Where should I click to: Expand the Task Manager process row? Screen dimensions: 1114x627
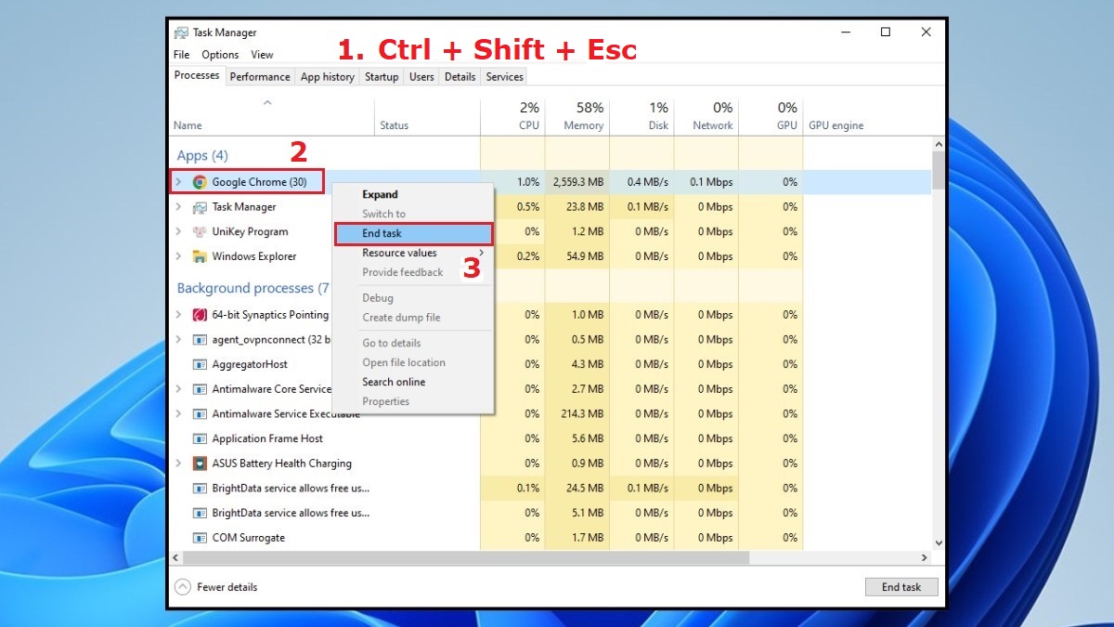(178, 207)
